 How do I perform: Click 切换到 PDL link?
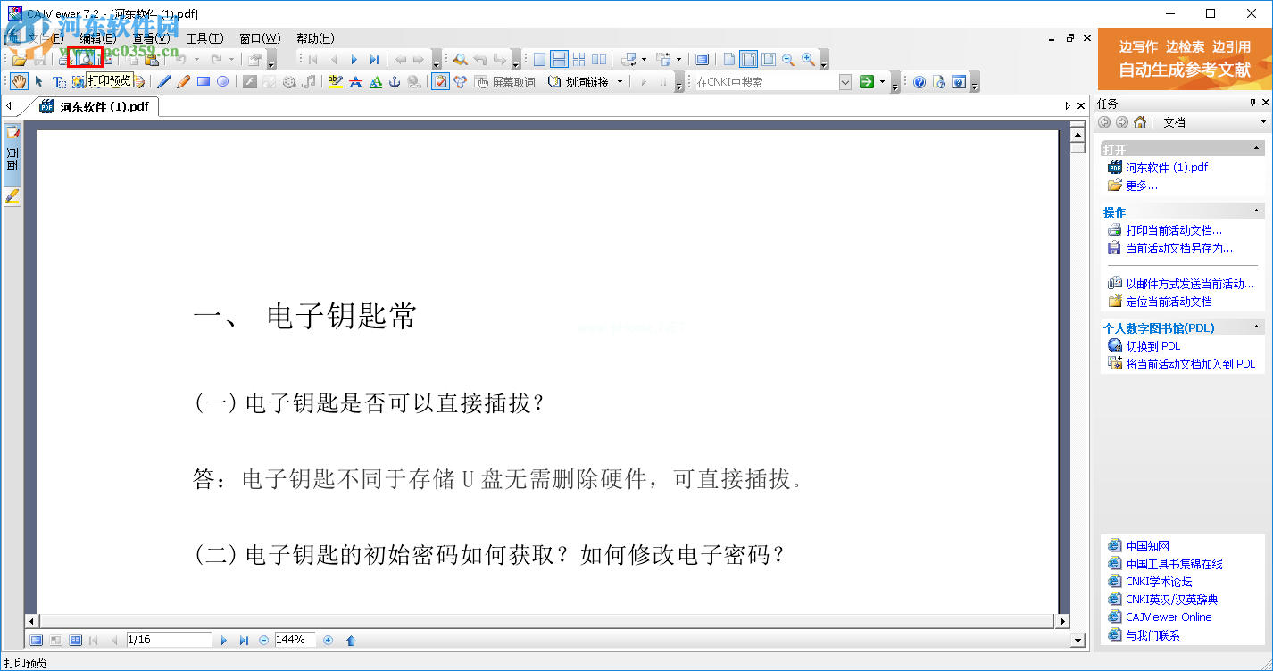[x=1152, y=345]
